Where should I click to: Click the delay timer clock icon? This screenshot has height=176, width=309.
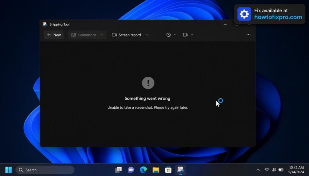point(168,35)
